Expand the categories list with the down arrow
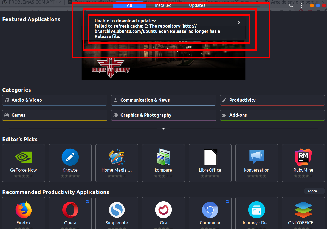Image resolution: width=327 pixels, height=229 pixels. 163,129
